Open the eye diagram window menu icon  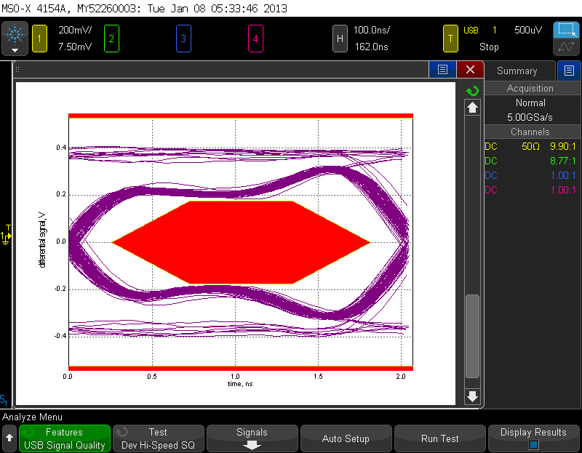point(442,70)
